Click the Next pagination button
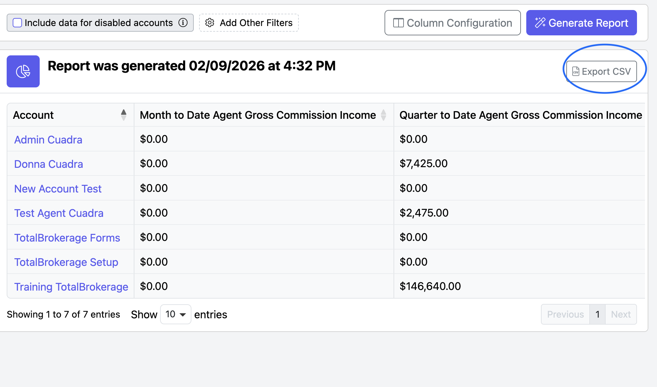The width and height of the screenshot is (657, 387). tap(621, 314)
